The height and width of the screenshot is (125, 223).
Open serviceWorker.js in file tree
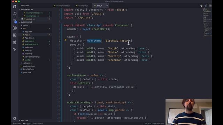32,57
